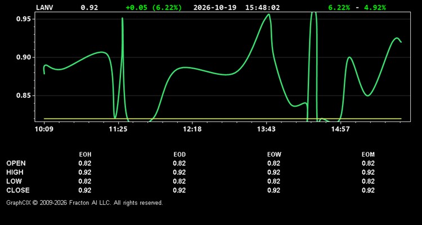
Task: Click the EOH OPEN value 0.82
Action: [x=85, y=163]
